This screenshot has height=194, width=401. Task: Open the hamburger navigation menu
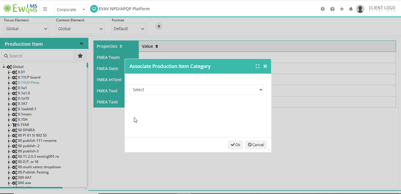pos(45,9)
